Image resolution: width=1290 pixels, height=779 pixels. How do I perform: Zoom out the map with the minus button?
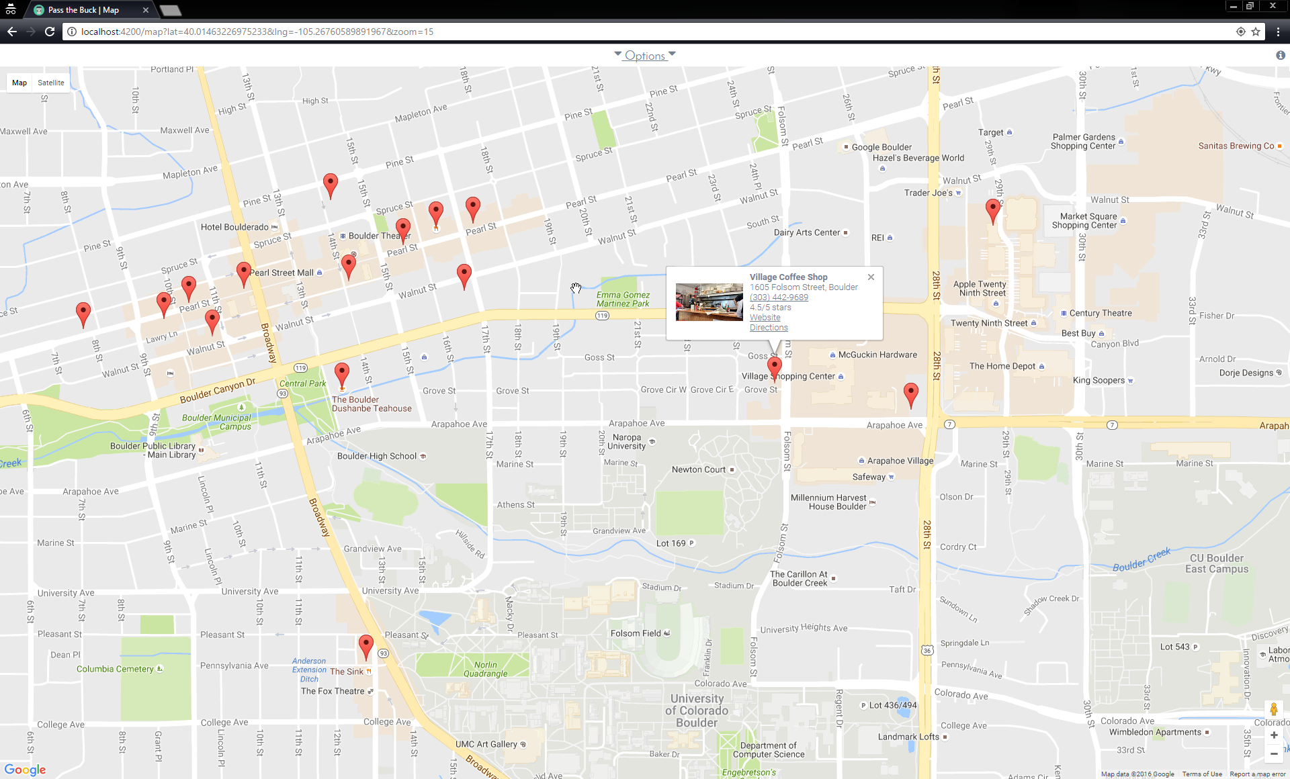[1273, 753]
